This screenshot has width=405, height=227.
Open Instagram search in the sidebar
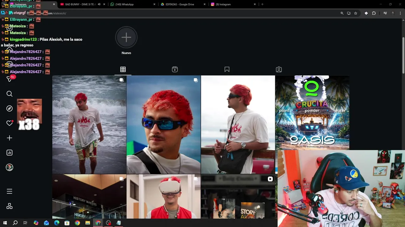9,94
